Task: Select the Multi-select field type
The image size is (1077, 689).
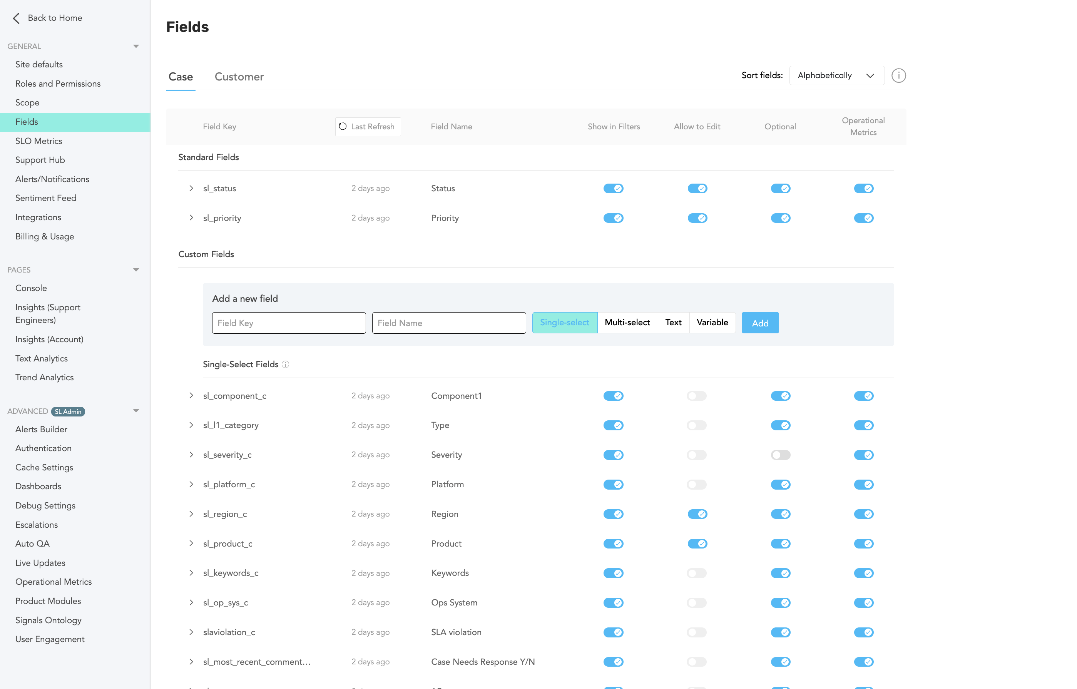Action: coord(627,323)
